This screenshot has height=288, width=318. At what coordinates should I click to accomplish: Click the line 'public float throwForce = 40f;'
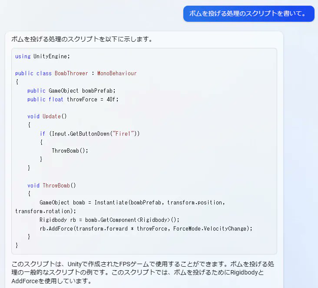pyautogui.click(x=73, y=99)
